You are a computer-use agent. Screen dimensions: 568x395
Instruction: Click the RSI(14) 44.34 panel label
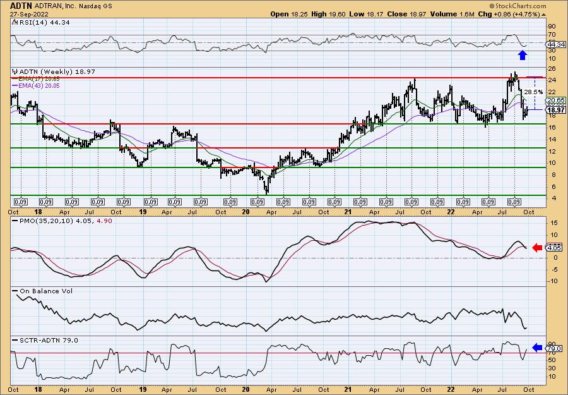point(44,23)
